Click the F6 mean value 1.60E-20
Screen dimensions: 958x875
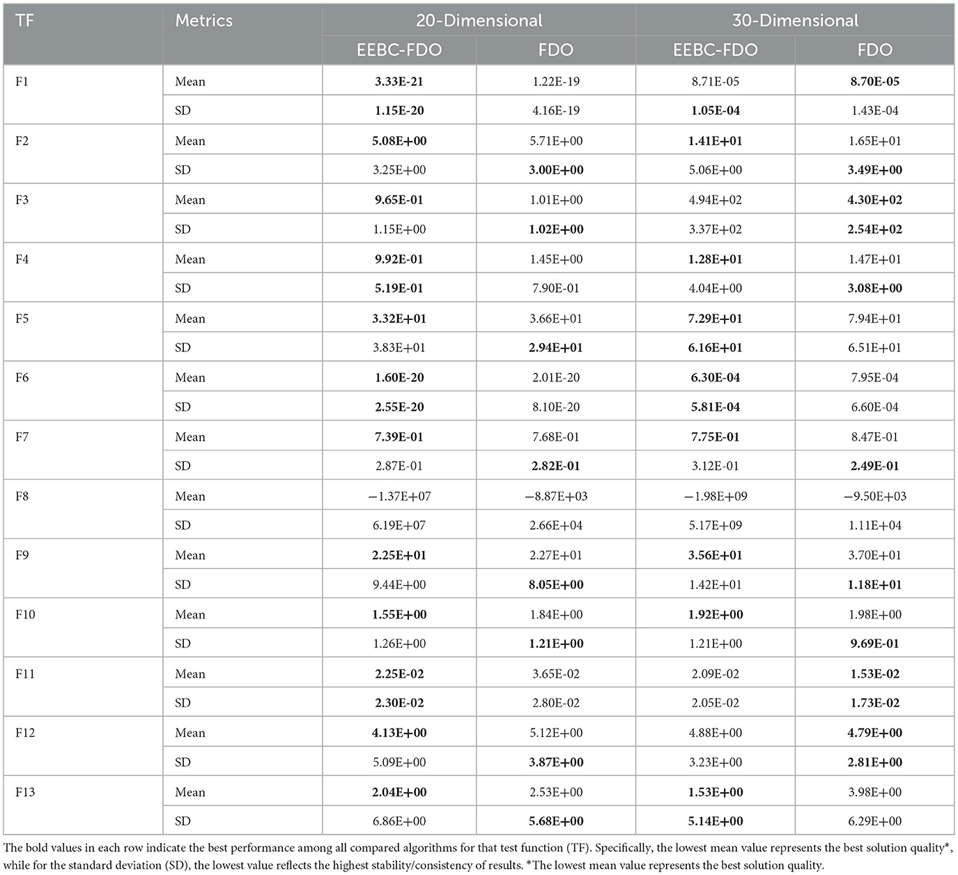[399, 378]
